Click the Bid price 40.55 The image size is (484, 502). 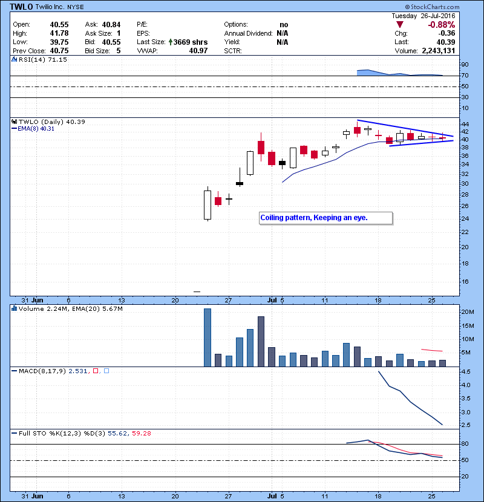pyautogui.click(x=111, y=42)
